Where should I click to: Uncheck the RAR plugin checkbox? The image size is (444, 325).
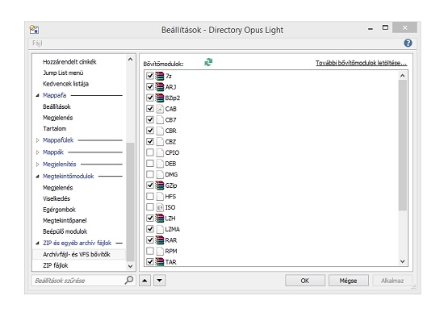[150, 240]
